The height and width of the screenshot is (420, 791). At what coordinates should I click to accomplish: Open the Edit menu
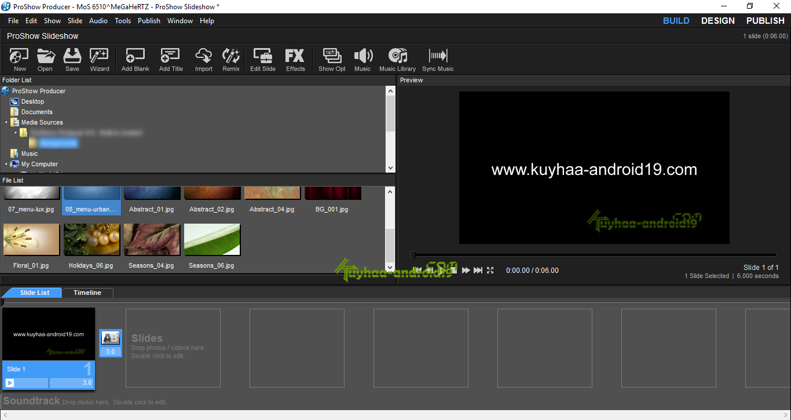[x=31, y=21]
